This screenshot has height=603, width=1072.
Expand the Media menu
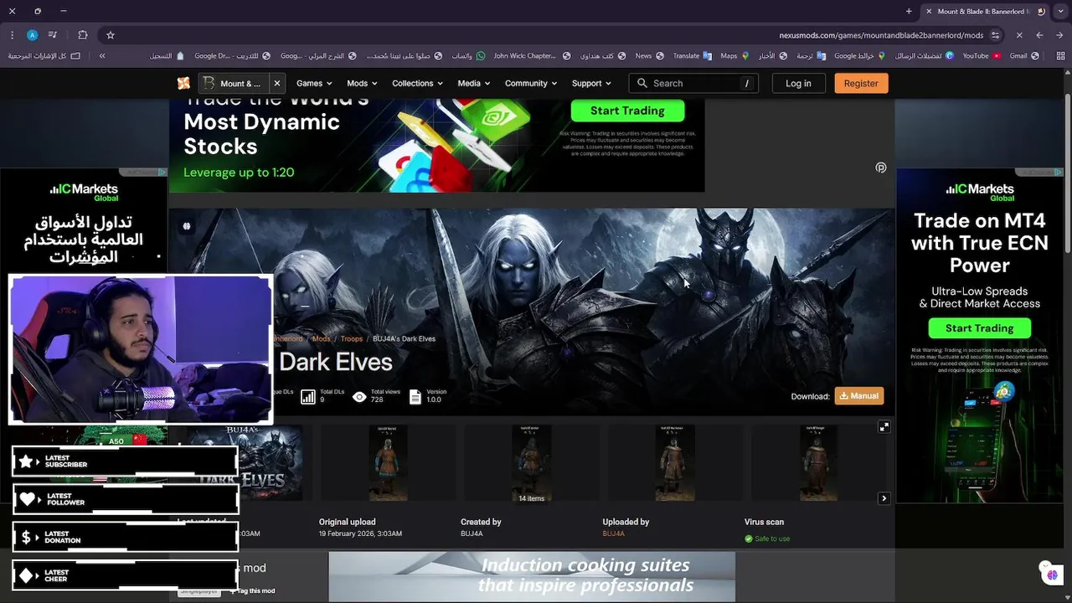pos(474,83)
